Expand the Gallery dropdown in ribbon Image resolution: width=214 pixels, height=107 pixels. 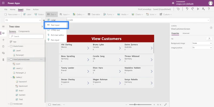click(x=78, y=14)
